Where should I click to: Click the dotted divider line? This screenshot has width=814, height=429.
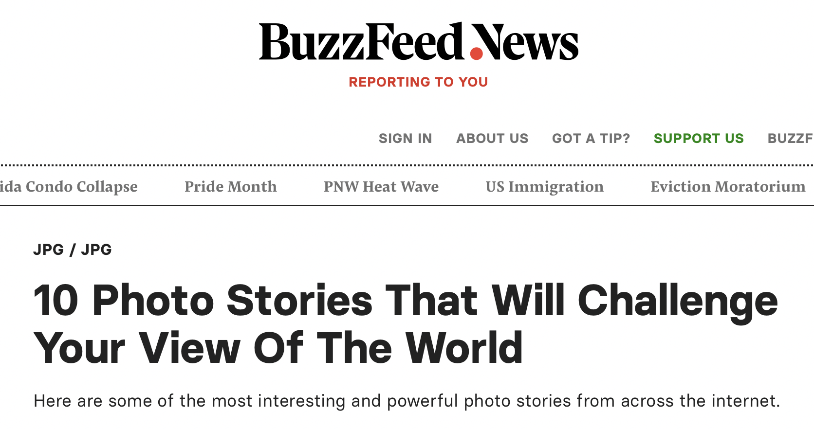tap(407, 164)
